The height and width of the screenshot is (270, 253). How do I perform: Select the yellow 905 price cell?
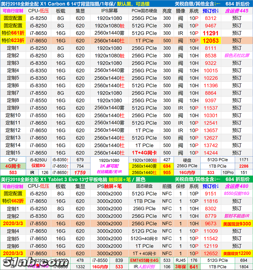167,173
